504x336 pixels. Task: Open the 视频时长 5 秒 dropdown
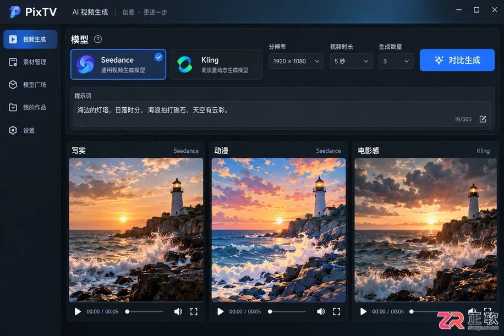[351, 61]
